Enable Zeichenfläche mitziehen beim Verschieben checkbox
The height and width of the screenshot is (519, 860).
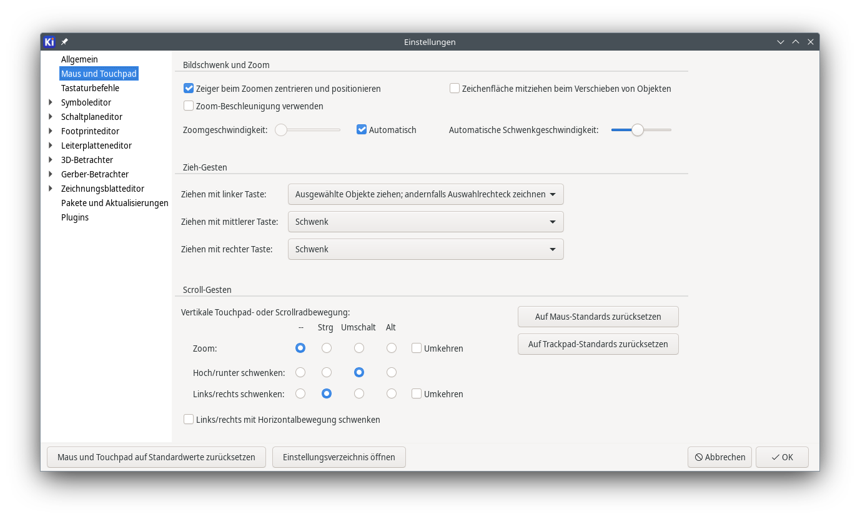pyautogui.click(x=455, y=89)
